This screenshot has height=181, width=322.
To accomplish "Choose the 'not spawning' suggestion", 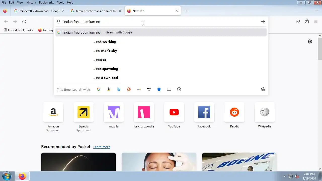I will coord(161,69).
